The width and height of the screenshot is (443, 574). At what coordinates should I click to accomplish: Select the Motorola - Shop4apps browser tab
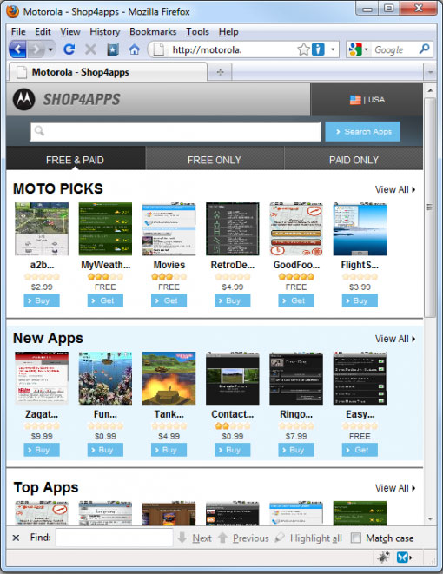[x=108, y=72]
